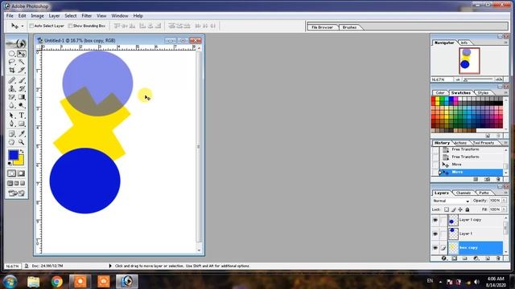
Task: Open the Fill slider arrow
Action: (x=505, y=210)
